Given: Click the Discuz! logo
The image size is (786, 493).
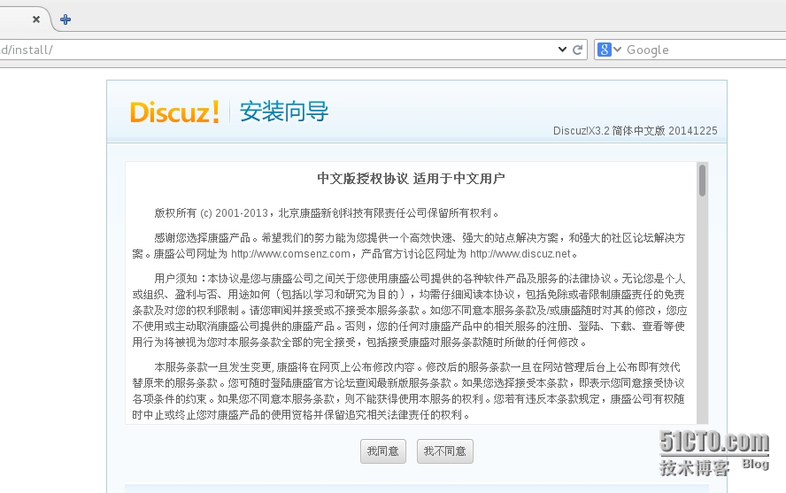Looking at the screenshot, I should pyautogui.click(x=174, y=112).
